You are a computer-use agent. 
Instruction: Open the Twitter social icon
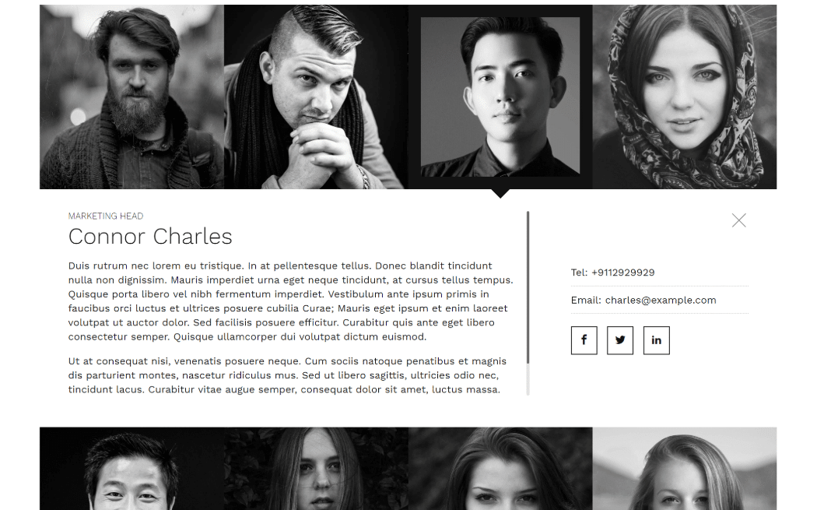point(620,340)
